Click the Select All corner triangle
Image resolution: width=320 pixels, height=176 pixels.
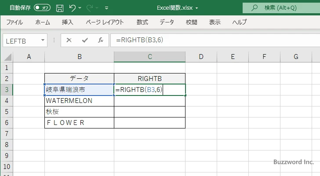[7, 57]
